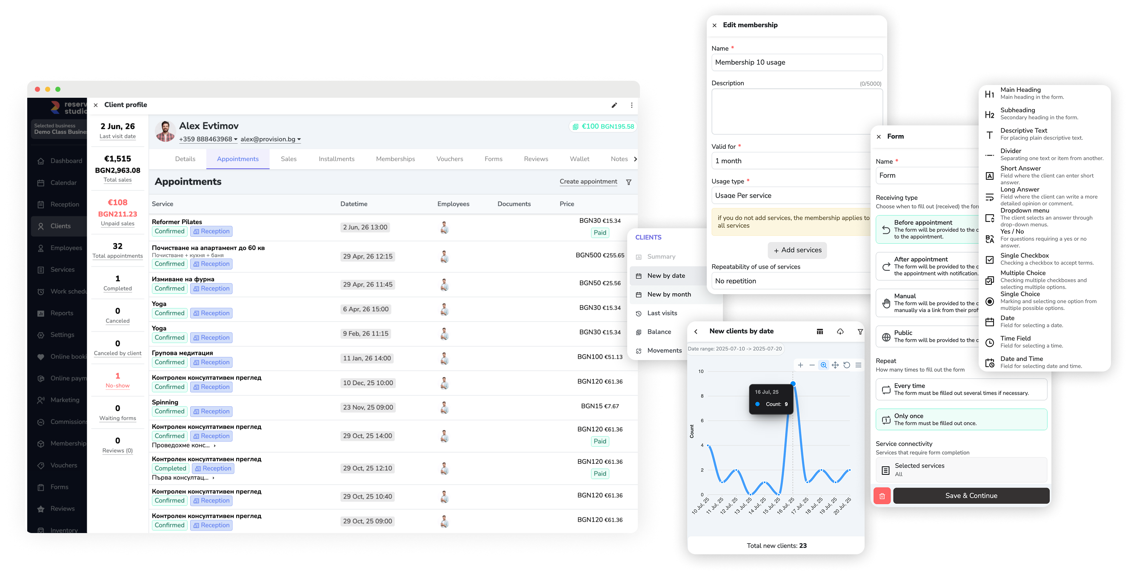This screenshot has width=1128, height=573.
Task: Open New by month in Clients menu
Action: (x=668, y=295)
